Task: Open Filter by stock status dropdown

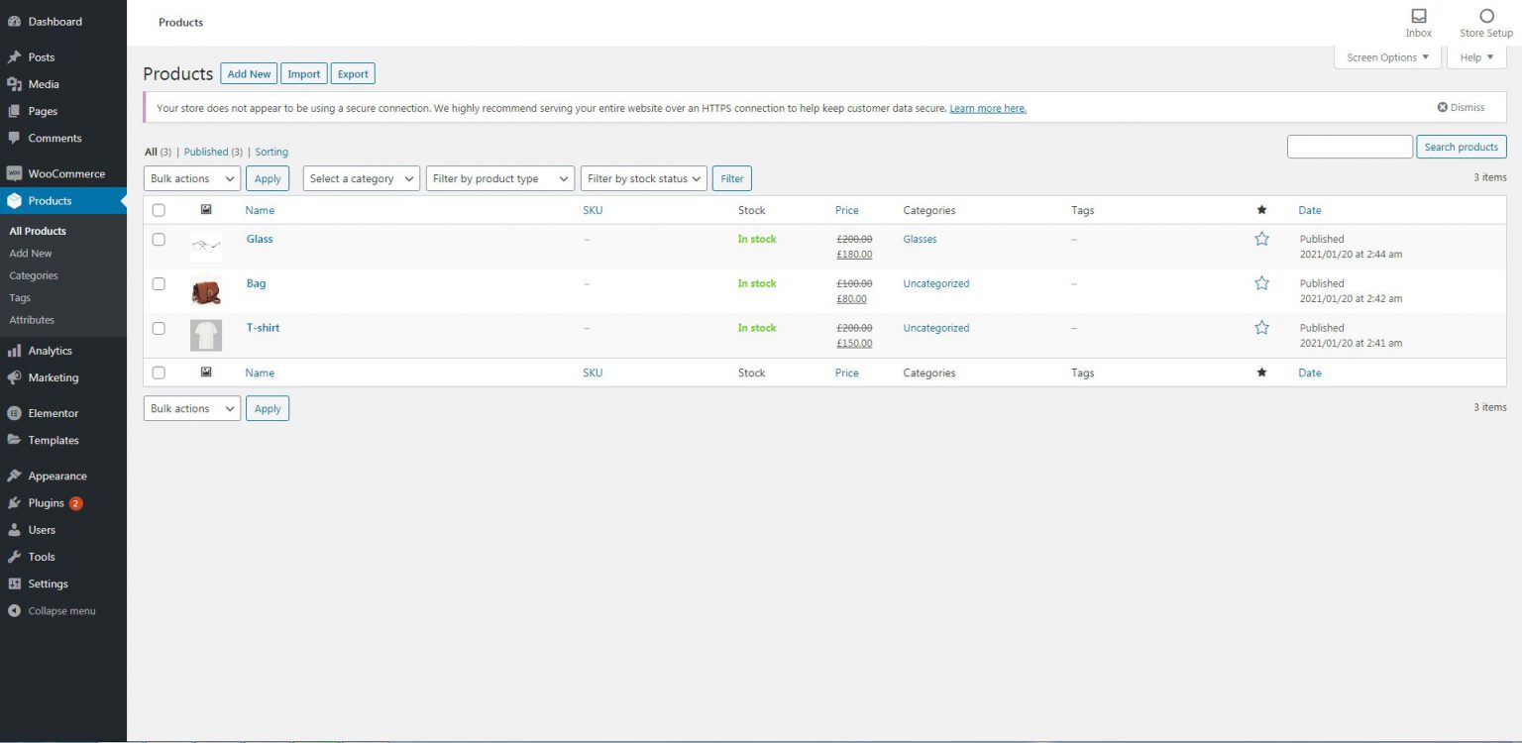Action: pyautogui.click(x=643, y=178)
